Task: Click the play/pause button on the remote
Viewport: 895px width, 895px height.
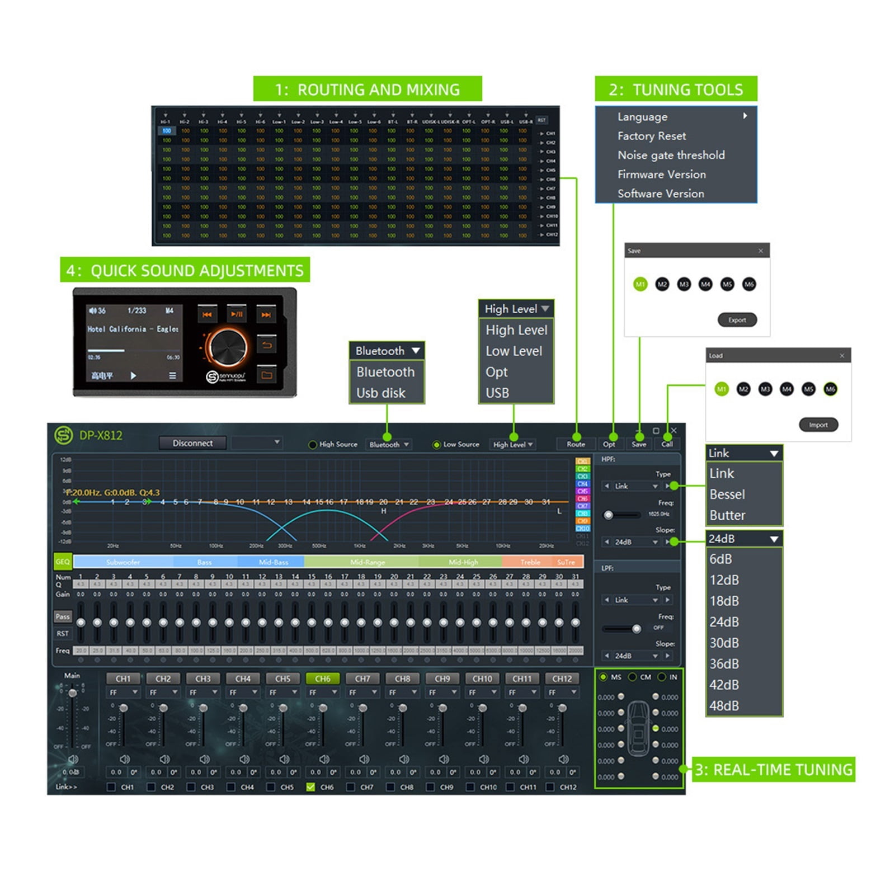Action: point(237,314)
